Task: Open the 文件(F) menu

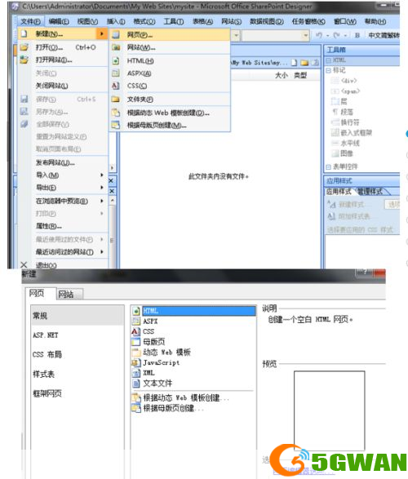Action: (x=30, y=22)
